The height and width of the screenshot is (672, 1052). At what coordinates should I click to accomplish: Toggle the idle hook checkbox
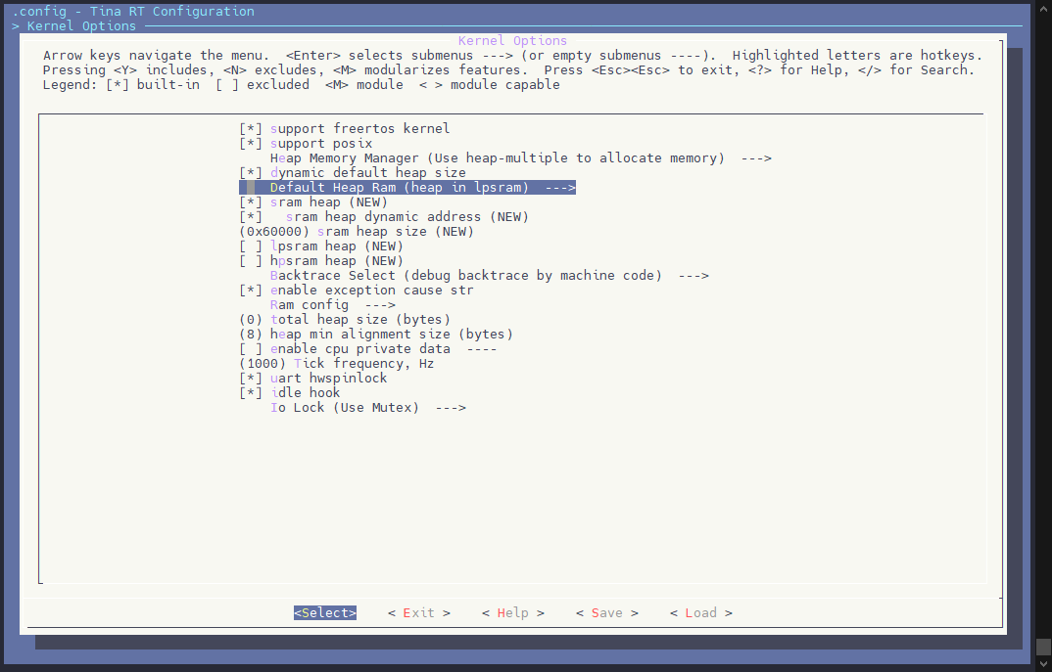pos(251,392)
